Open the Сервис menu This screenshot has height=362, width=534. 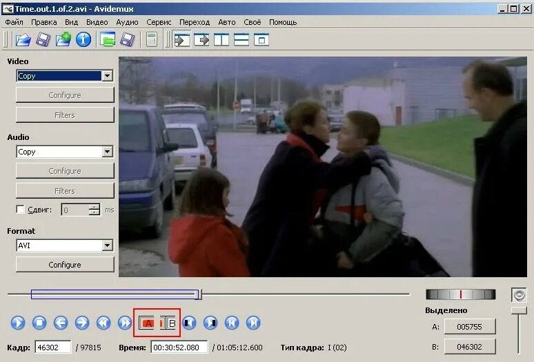pos(159,22)
